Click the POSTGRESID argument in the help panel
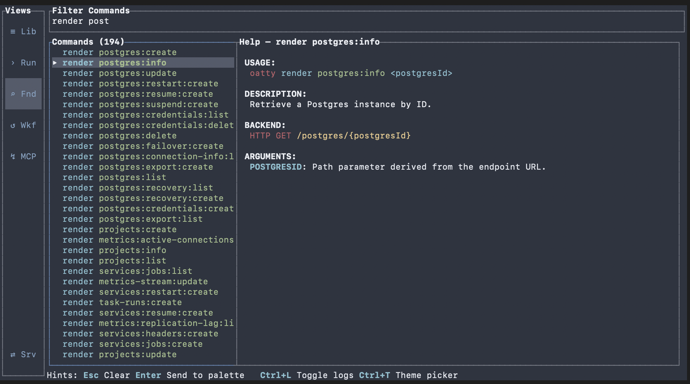The image size is (690, 384). point(275,167)
